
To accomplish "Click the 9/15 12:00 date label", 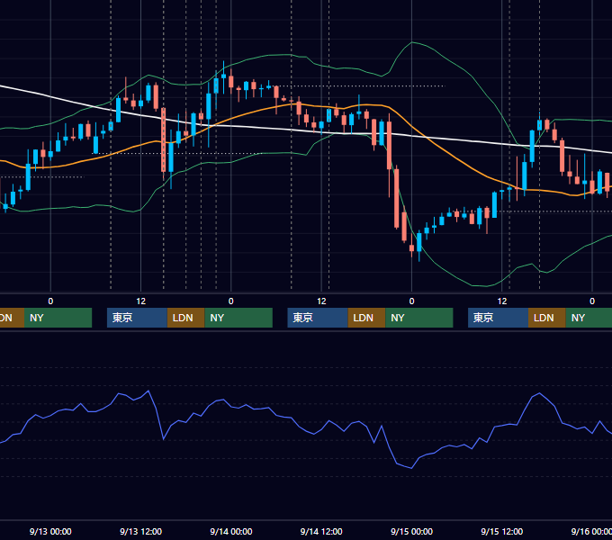I will pyautogui.click(x=502, y=531).
